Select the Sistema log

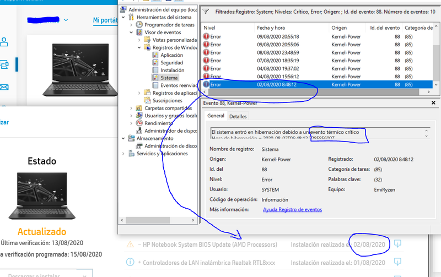[x=169, y=78]
